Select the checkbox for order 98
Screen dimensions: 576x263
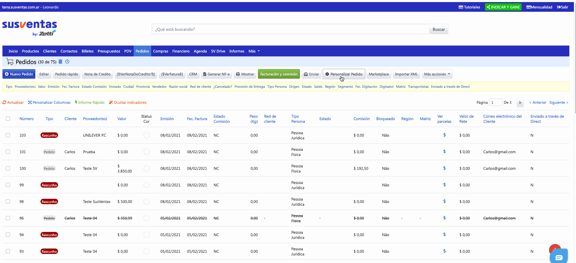[x=8, y=201]
